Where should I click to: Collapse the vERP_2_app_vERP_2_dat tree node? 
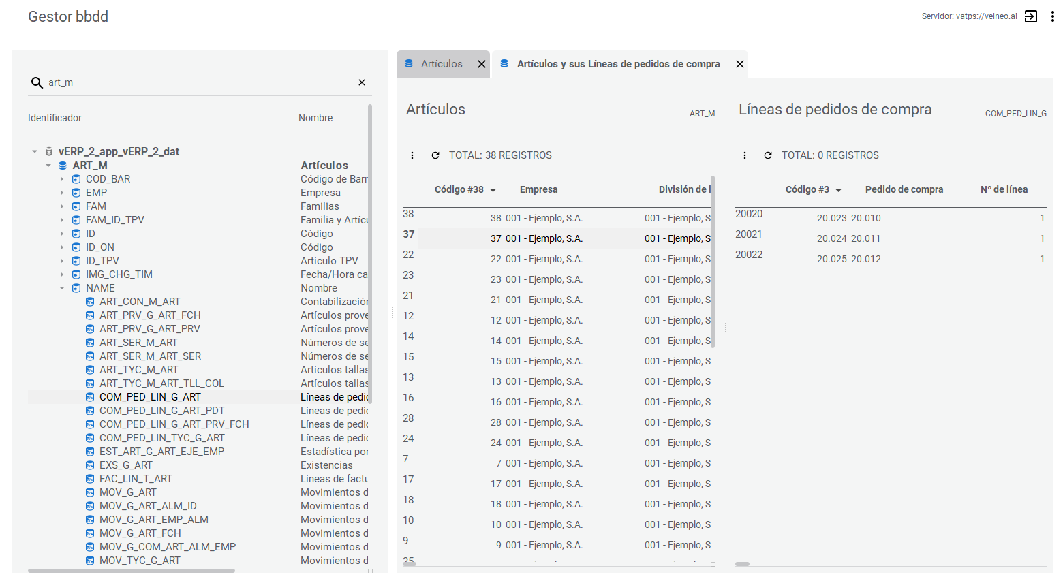coord(35,152)
